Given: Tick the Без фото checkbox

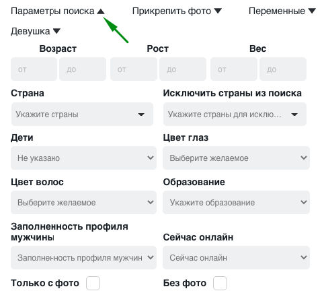Looking at the screenshot, I should click(x=220, y=283).
